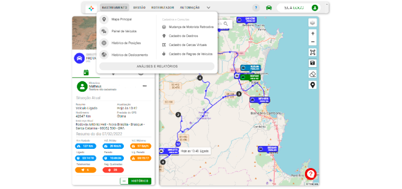Open the red help button
This screenshot has height=189, width=402.
coord(310,173)
